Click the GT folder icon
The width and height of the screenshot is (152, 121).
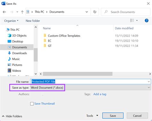45,46
